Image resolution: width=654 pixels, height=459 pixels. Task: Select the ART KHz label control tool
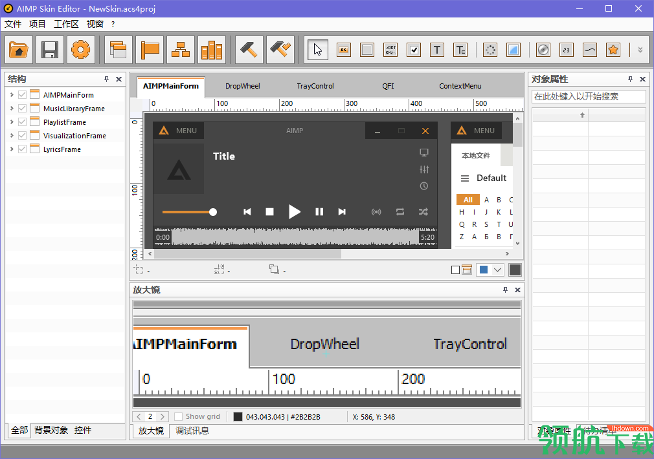(390, 50)
